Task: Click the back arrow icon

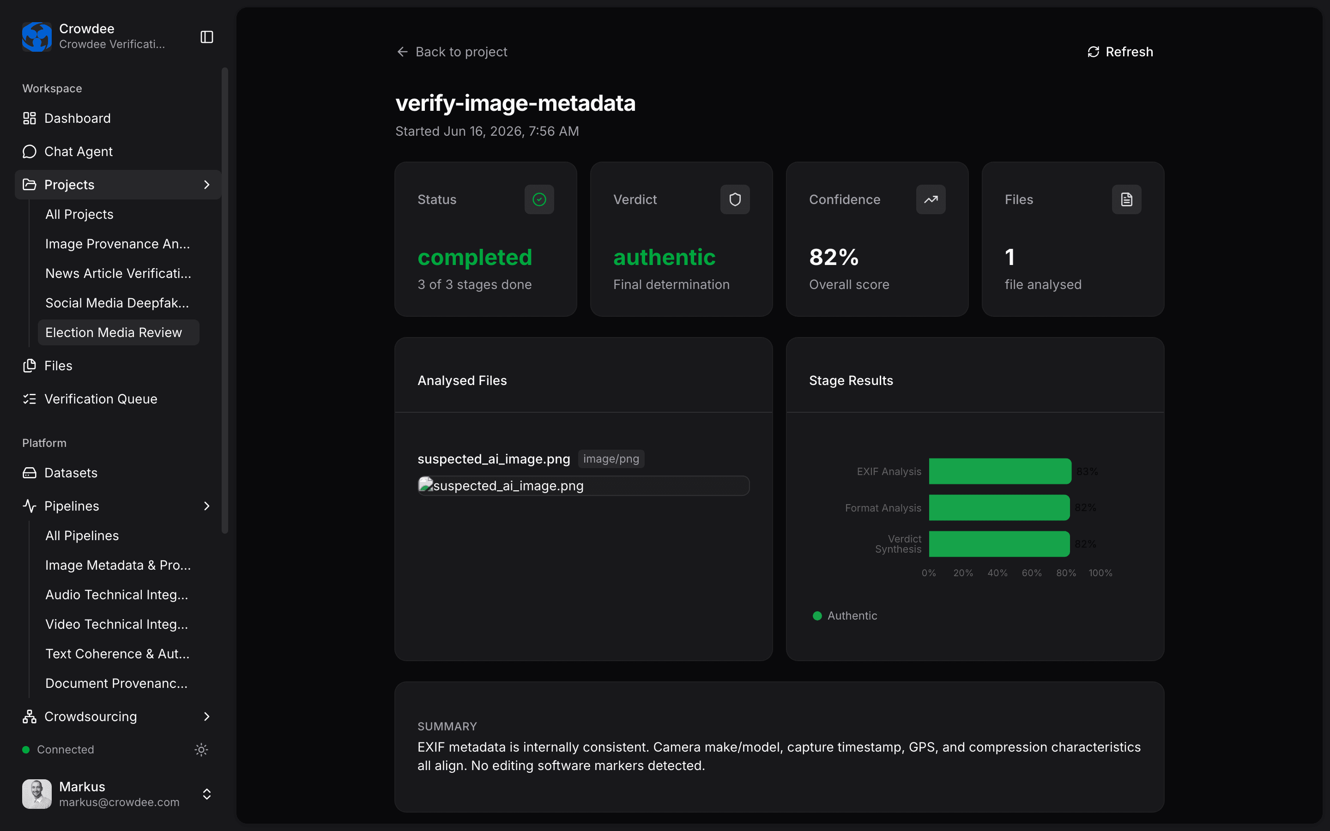Action: pos(402,52)
